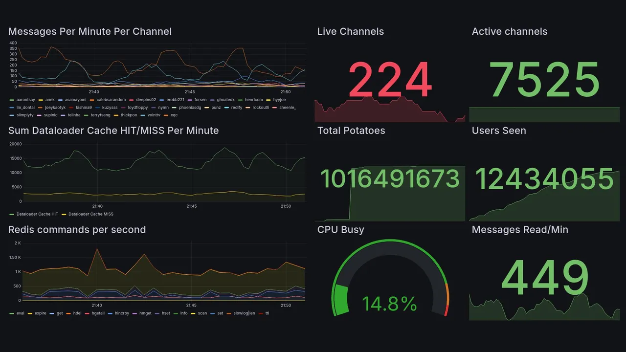Toggle henricom series in legend
The height and width of the screenshot is (352, 626).
pos(254,100)
